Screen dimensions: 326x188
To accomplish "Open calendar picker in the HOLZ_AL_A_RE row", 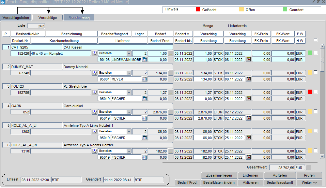I will pos(248,157).
